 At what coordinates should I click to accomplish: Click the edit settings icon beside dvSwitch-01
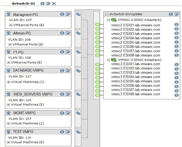(48, 3)
